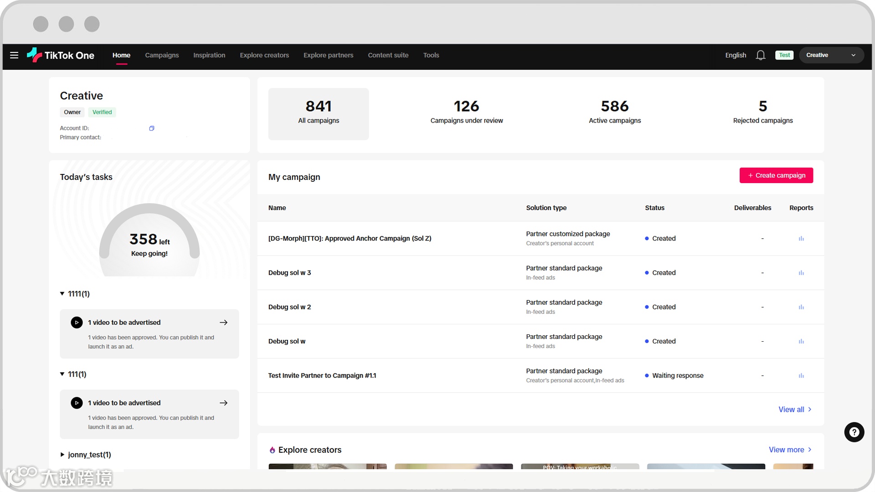The height and width of the screenshot is (492, 875).
Task: Expand the jonny_test(1) task group
Action: point(62,455)
